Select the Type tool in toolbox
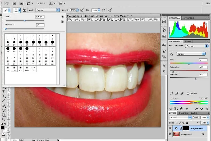 pos(4,91)
